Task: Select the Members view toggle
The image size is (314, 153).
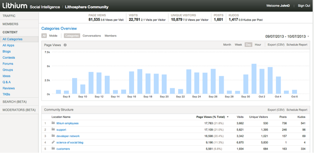Action: [x=111, y=36]
